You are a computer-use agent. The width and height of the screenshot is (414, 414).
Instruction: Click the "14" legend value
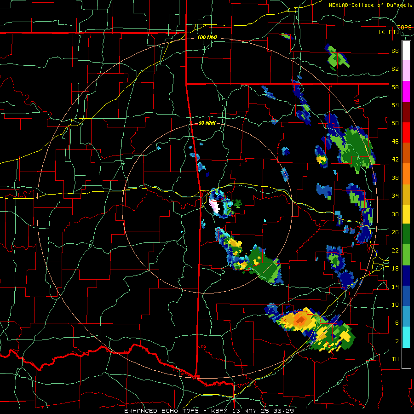pyautogui.click(x=395, y=287)
